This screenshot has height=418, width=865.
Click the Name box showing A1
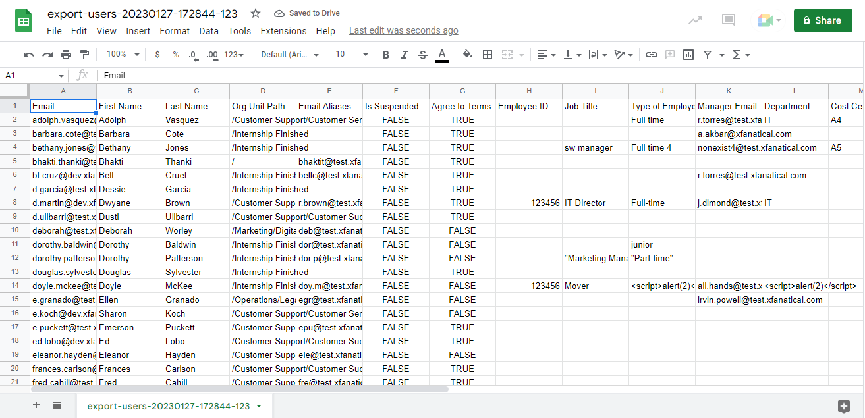(x=34, y=76)
